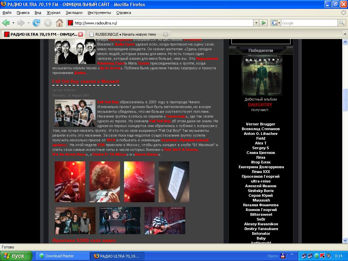This screenshot has height=261, width=348.
Task: Click the Симпсоны link in the article
Action: pyautogui.click(x=176, y=116)
